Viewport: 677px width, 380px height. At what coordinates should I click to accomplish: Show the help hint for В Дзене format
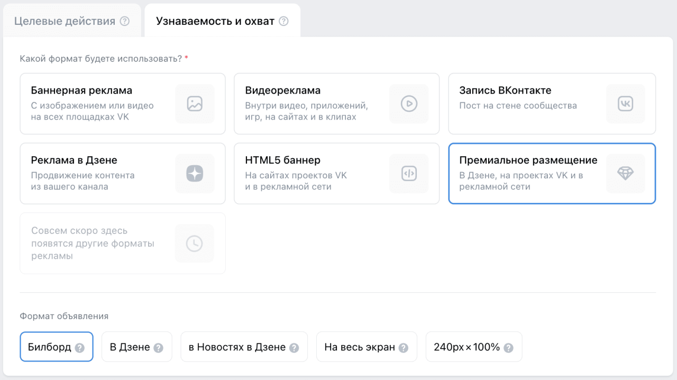(x=158, y=348)
